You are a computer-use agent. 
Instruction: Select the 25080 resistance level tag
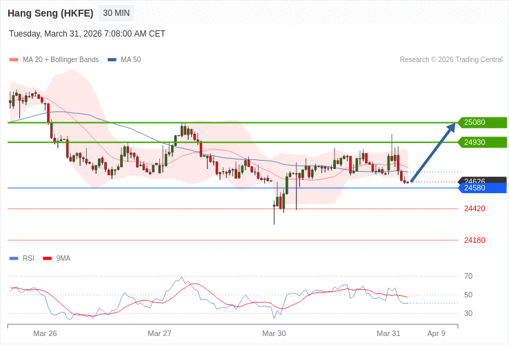[482, 122]
